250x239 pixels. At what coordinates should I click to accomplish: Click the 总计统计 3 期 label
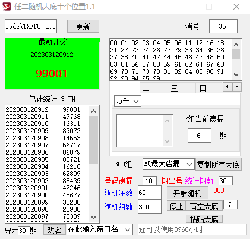pyautogui.click(x=52, y=99)
